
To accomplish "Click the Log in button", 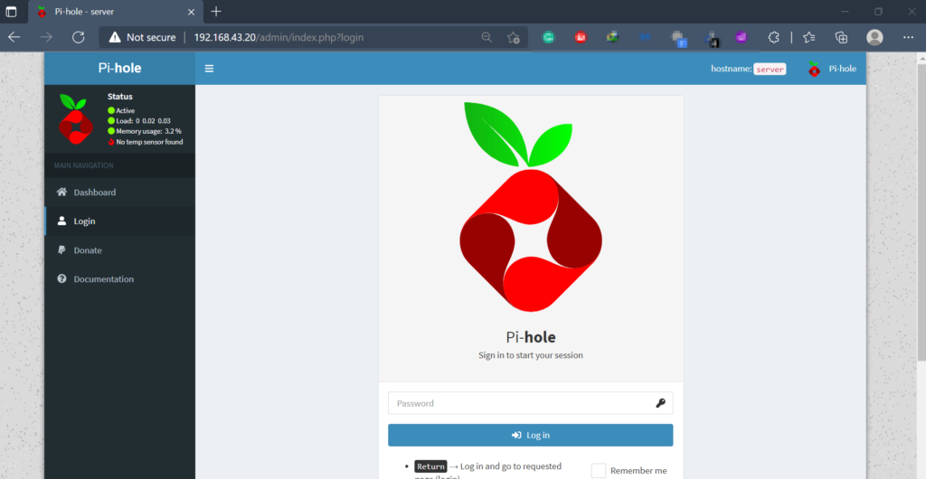I will pos(530,435).
